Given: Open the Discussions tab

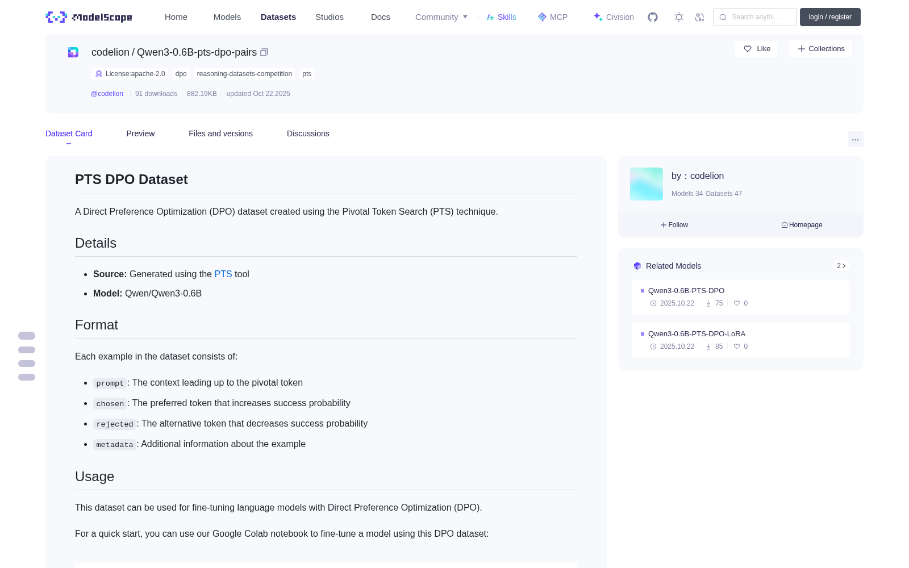Looking at the screenshot, I should (308, 133).
